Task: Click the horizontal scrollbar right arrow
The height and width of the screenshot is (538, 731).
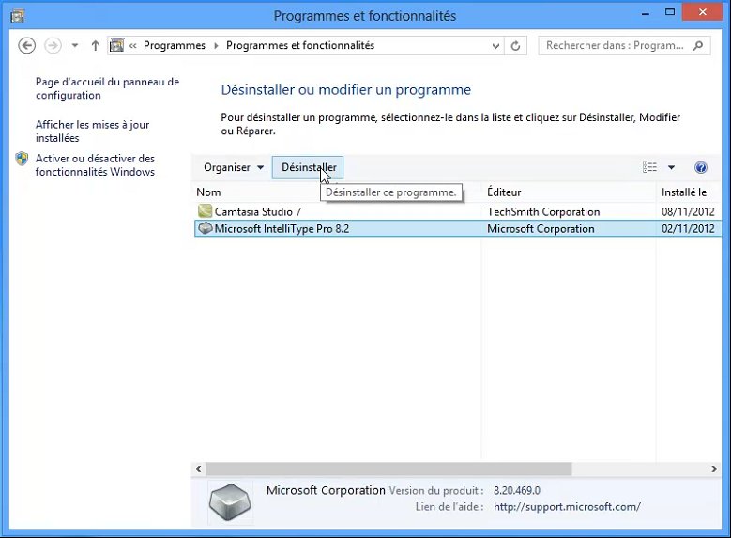Action: 714,469
